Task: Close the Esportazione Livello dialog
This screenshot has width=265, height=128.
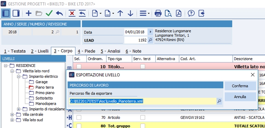Action: coord(253,75)
